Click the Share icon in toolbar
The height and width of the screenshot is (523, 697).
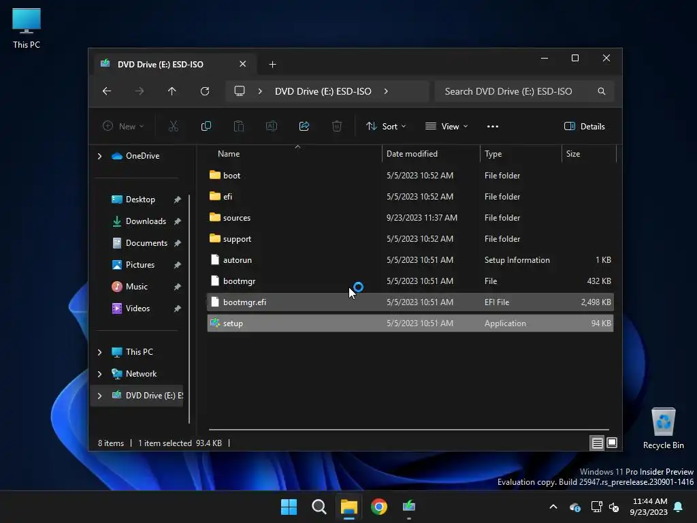click(304, 126)
